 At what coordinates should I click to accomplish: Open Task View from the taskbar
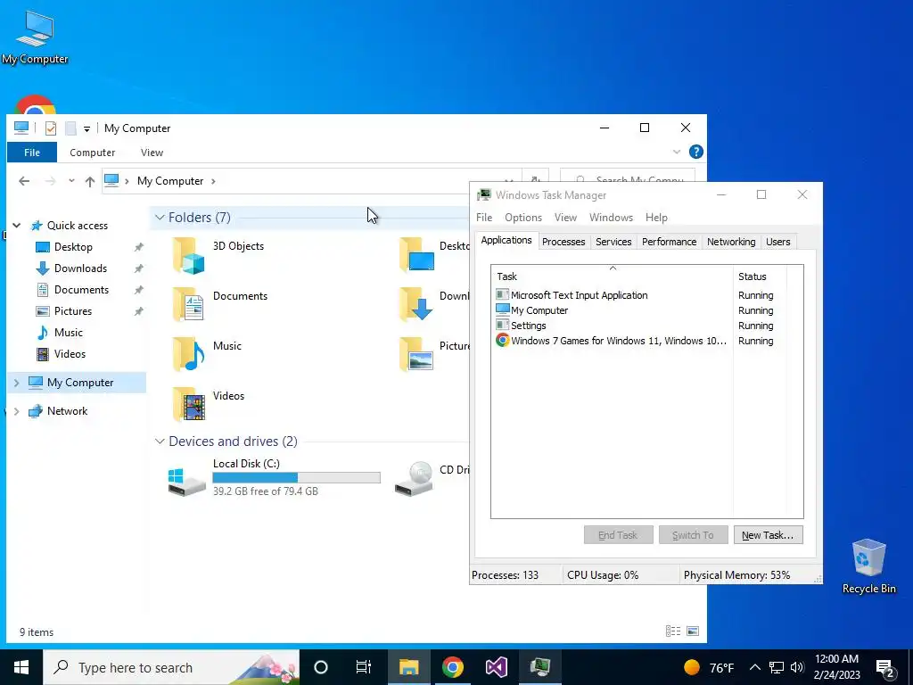coord(364,667)
